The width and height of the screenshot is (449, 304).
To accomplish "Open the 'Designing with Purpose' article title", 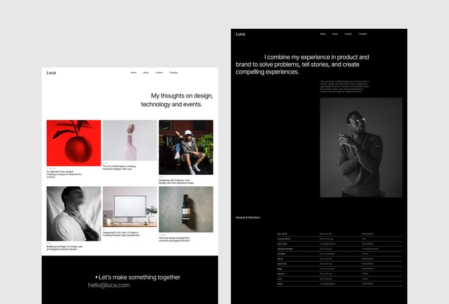I will (176, 182).
